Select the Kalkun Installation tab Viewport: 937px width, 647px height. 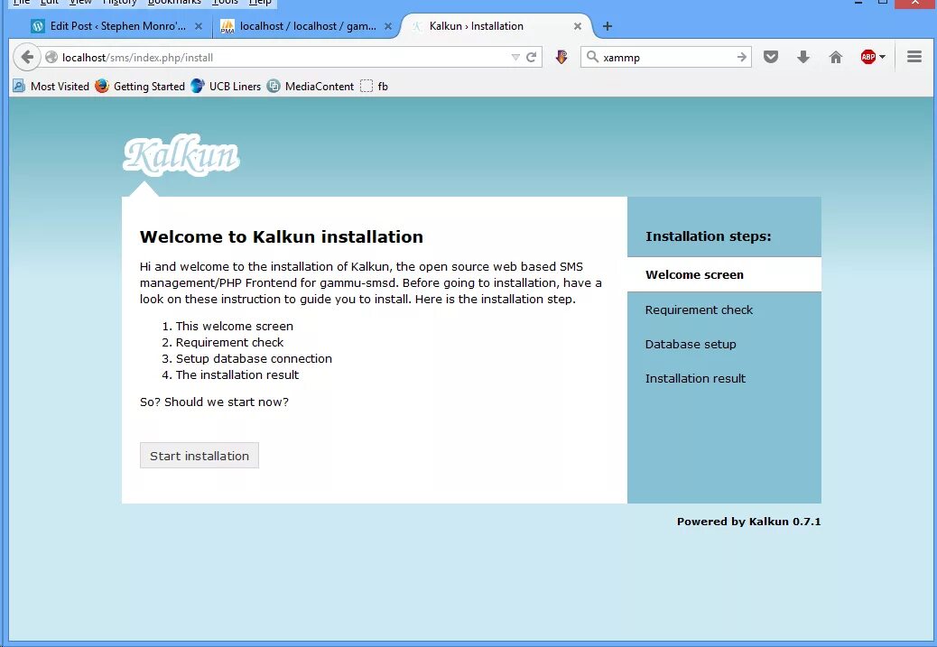(x=496, y=26)
